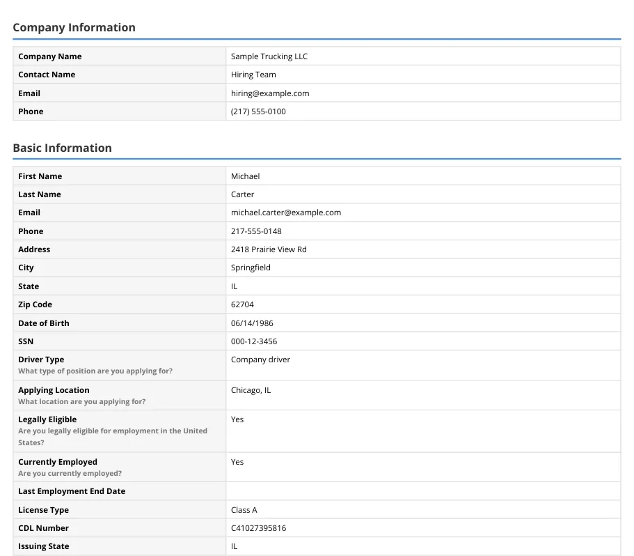The width and height of the screenshot is (634, 556).
Task: Select the Issuing State label
Action: (44, 546)
